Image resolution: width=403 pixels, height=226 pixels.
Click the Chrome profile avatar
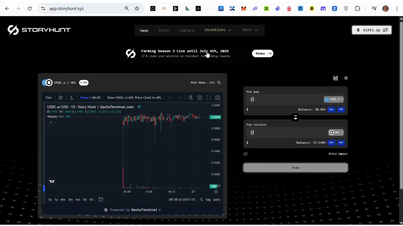pos(386,9)
